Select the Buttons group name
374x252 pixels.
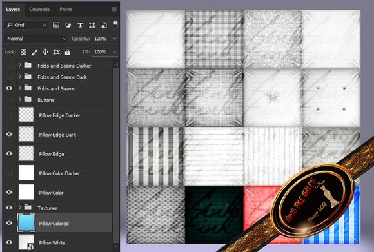(46, 100)
